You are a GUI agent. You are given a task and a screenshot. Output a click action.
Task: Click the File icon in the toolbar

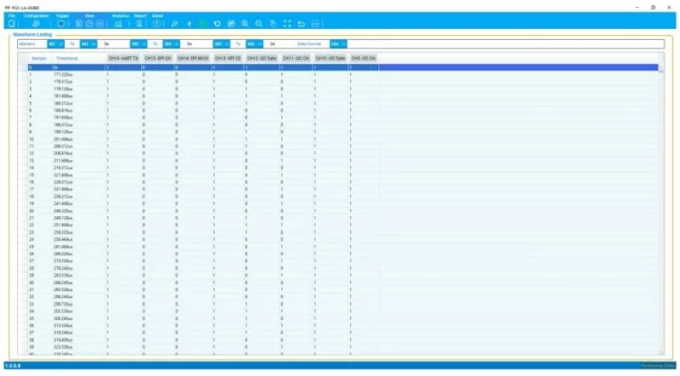12,23
